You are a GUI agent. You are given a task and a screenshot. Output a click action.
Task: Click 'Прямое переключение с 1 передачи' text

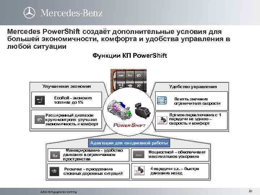(195, 119)
